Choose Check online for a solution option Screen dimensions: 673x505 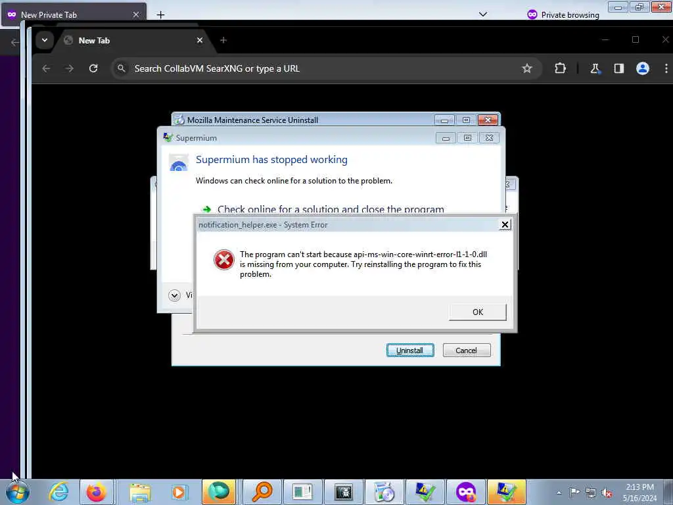click(331, 208)
